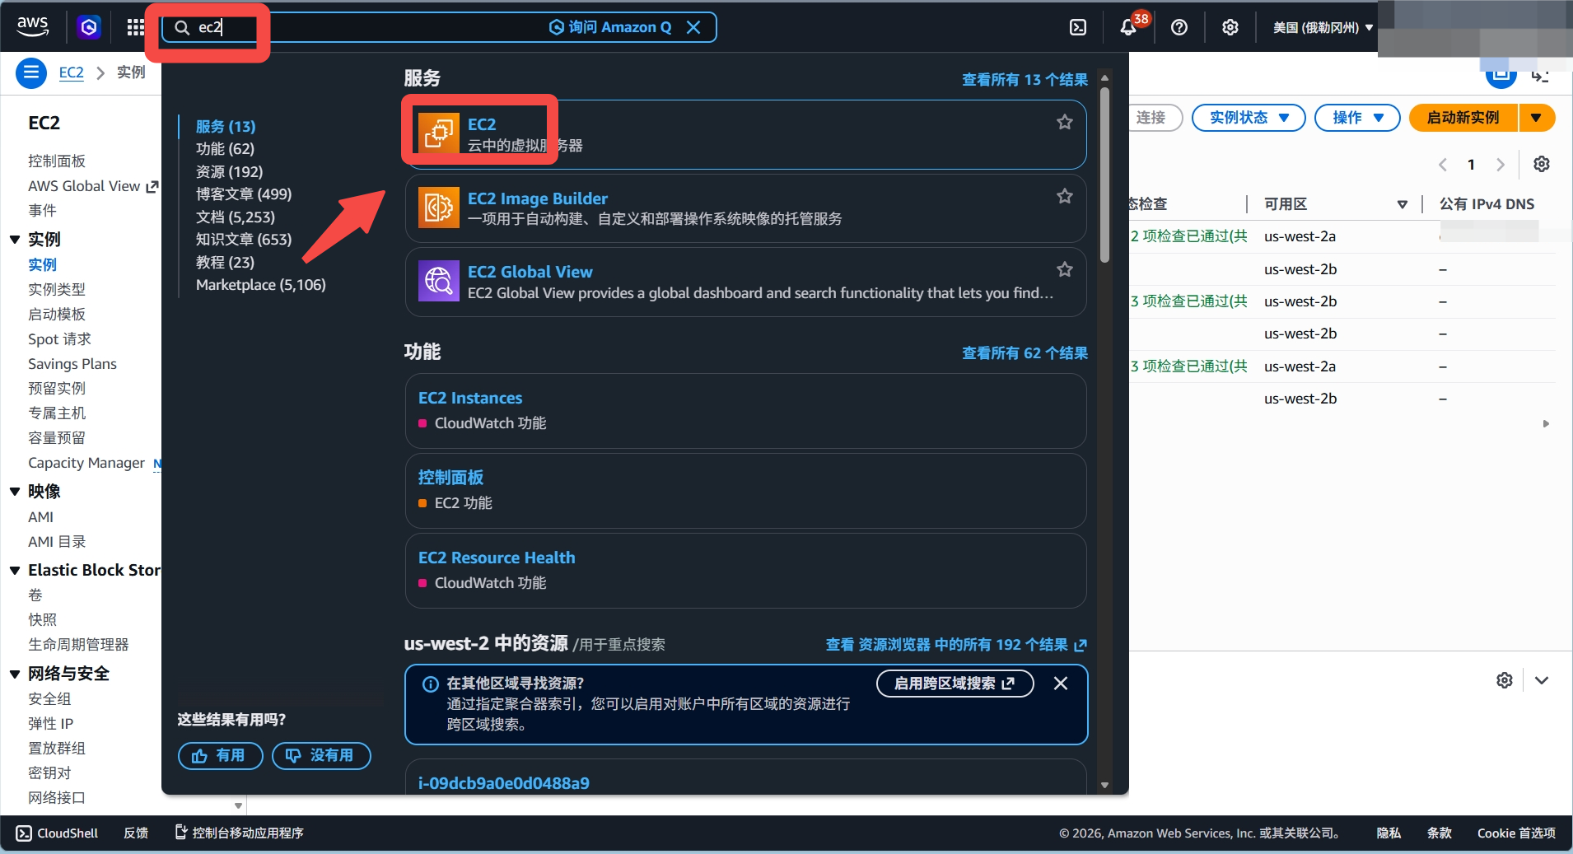Screen dimensions: 1573x854
Task: Go to the previous table page
Action: tap(1443, 165)
